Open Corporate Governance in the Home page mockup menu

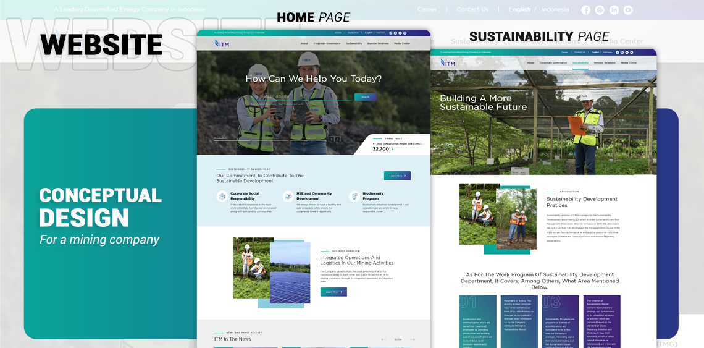(x=327, y=43)
